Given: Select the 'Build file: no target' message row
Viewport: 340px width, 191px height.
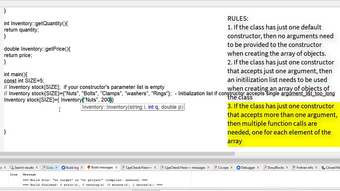Looking at the screenshot, I should click(x=85, y=180).
